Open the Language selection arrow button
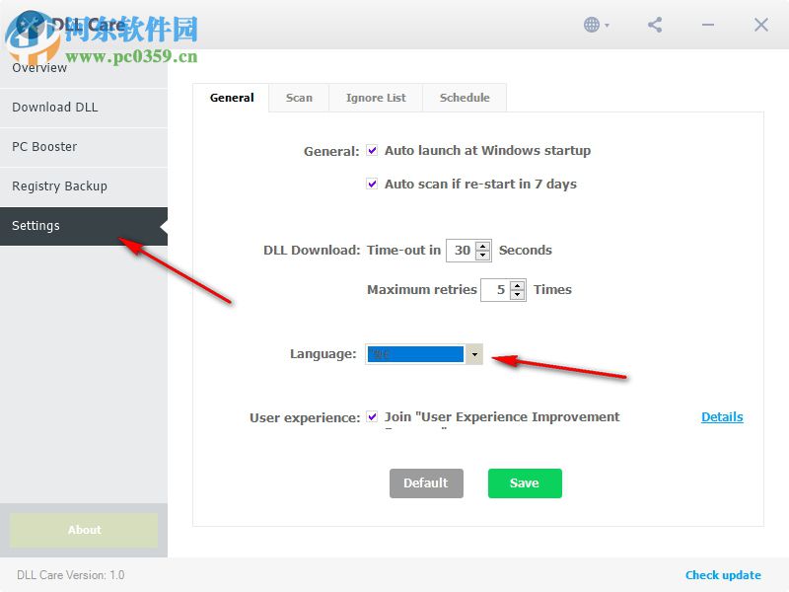 (x=476, y=353)
